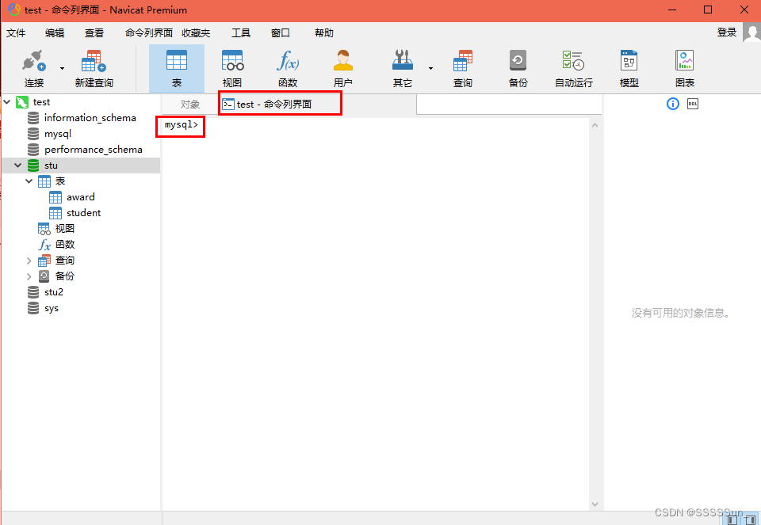Select the information_schema database
Screen dimensions: 761x525
pos(90,118)
